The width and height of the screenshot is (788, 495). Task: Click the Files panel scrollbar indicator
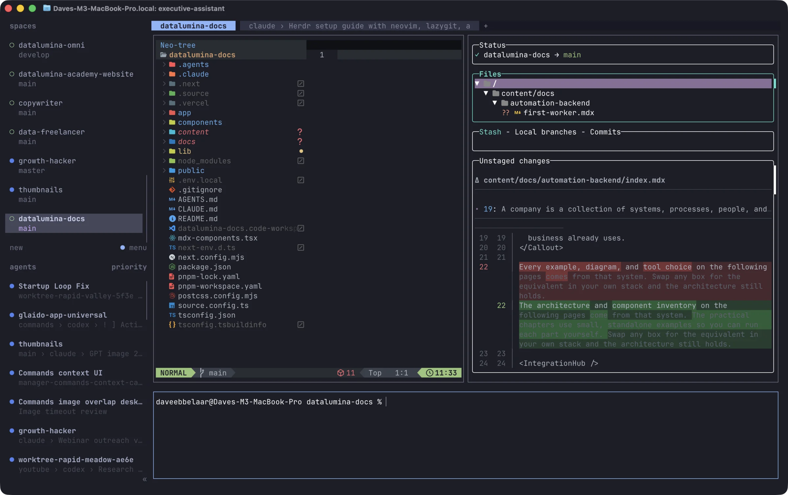[775, 84]
